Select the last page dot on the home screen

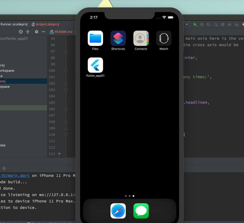click(133, 196)
